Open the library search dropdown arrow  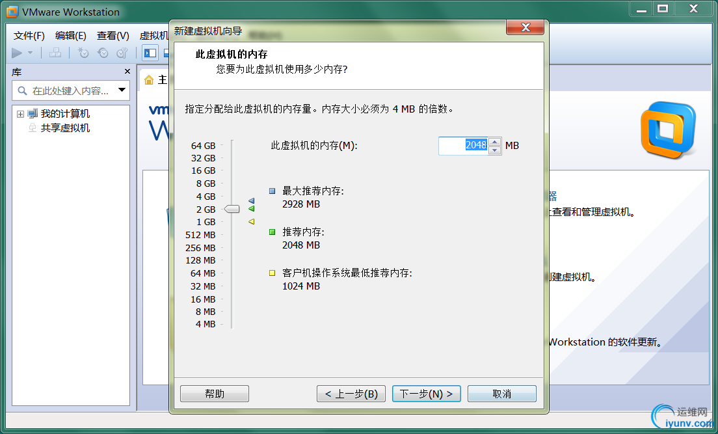(122, 90)
